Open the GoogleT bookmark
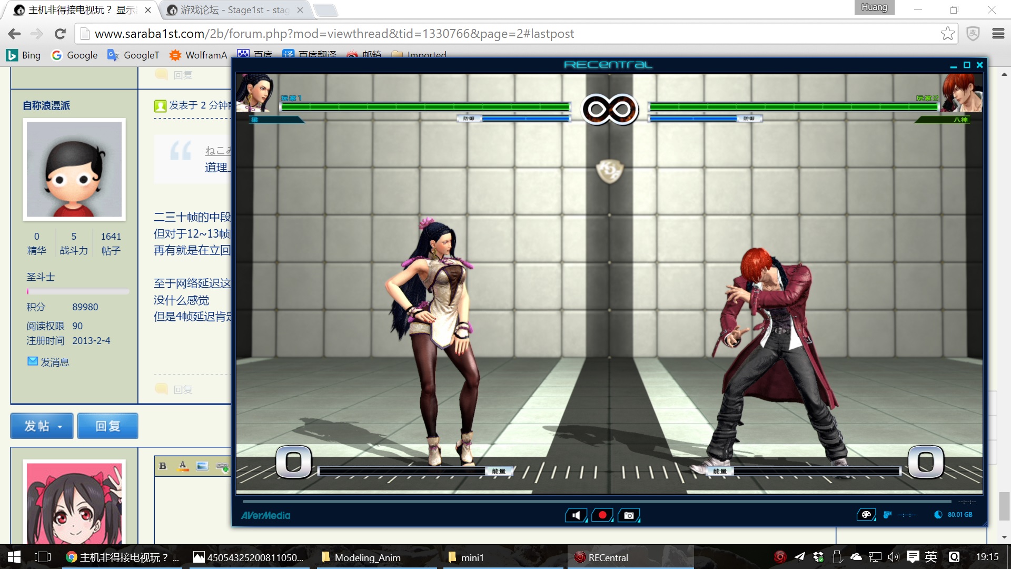 pos(133,55)
